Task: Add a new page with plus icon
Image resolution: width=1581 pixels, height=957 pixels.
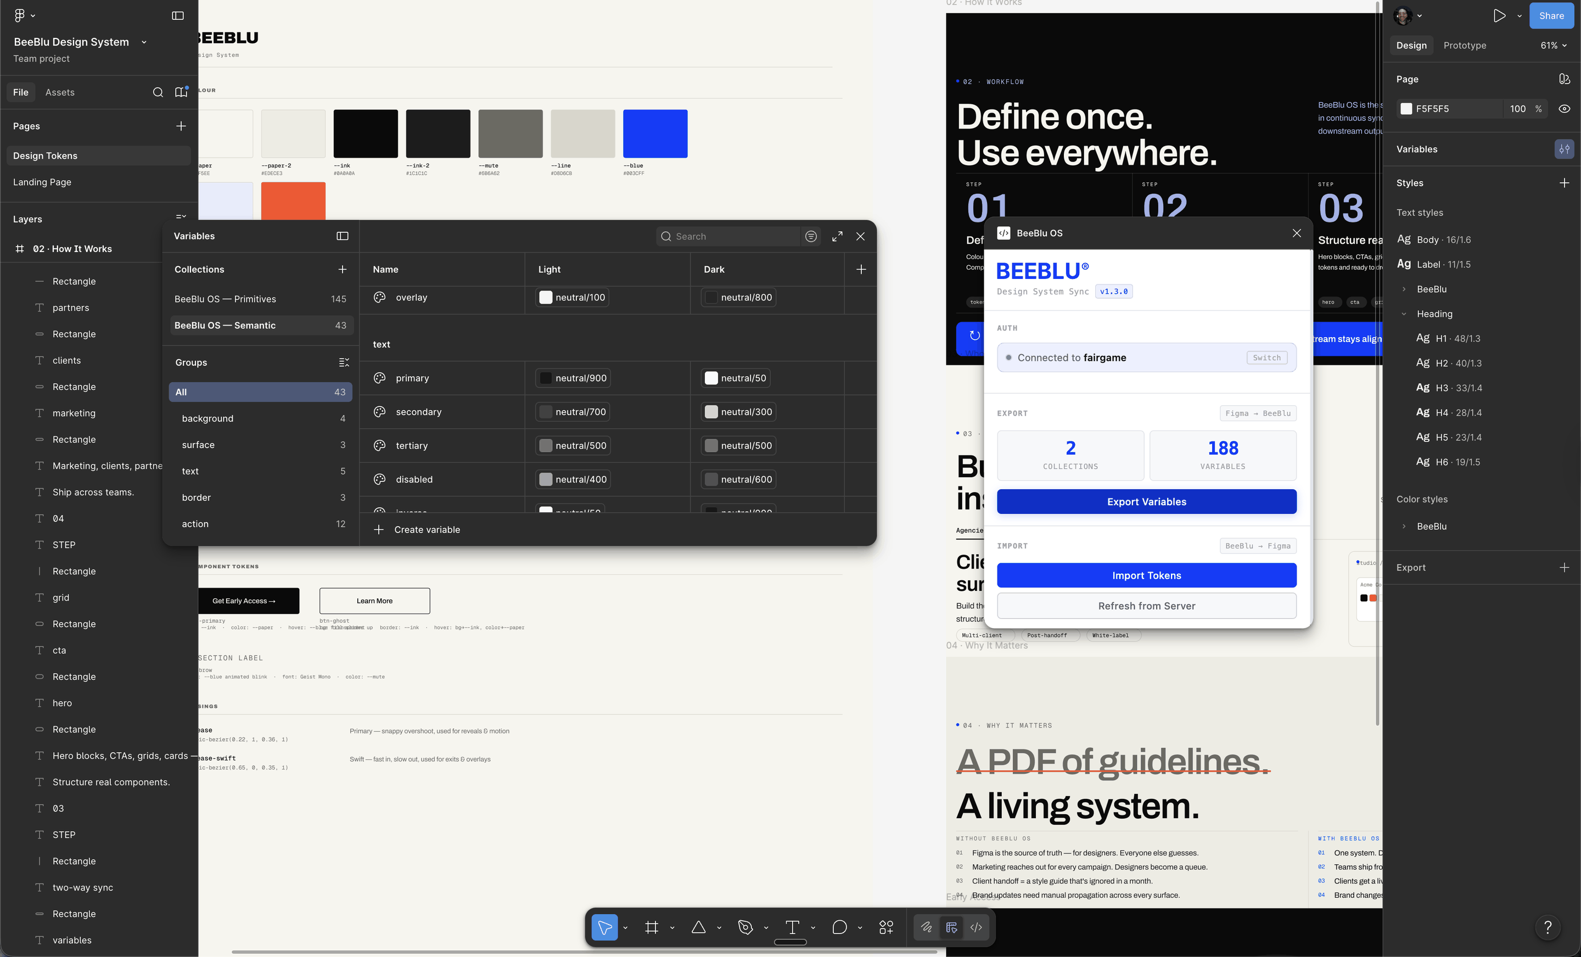Action: [181, 126]
